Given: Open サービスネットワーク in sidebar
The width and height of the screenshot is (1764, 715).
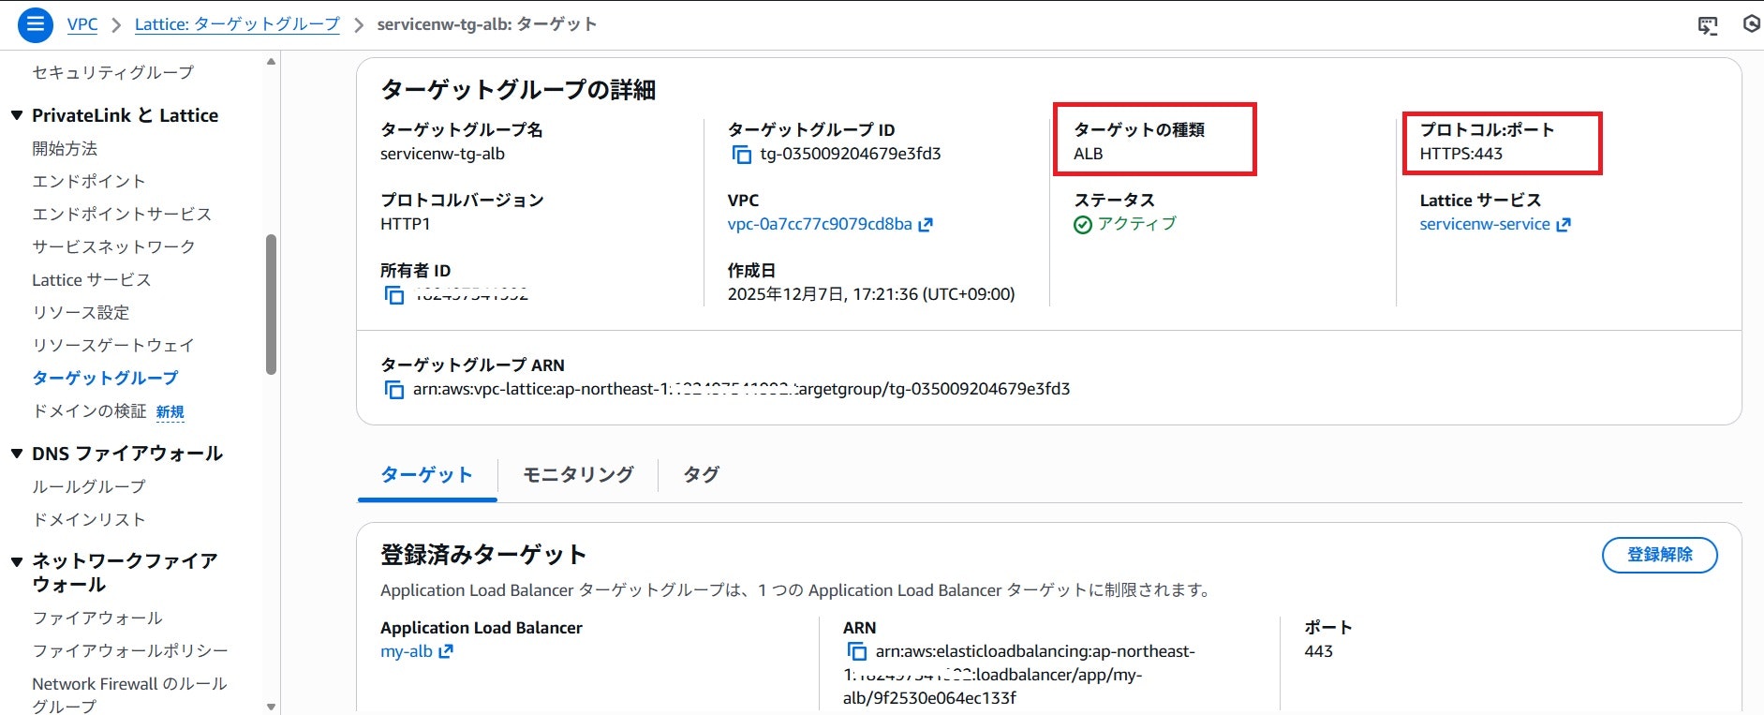Looking at the screenshot, I should (x=113, y=246).
